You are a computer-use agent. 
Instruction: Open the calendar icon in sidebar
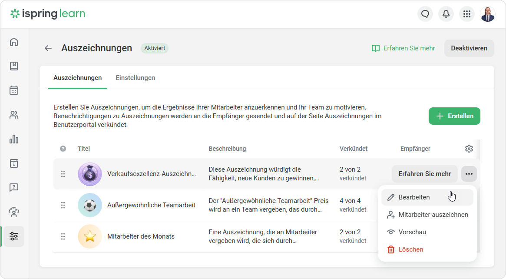(x=14, y=90)
